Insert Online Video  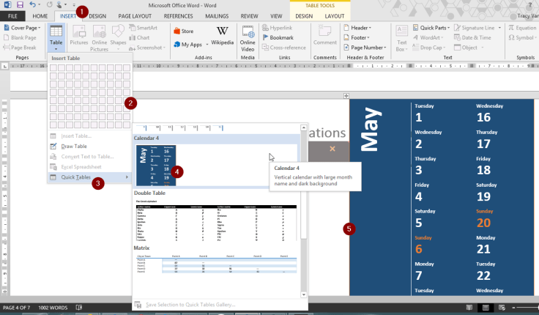point(248,39)
